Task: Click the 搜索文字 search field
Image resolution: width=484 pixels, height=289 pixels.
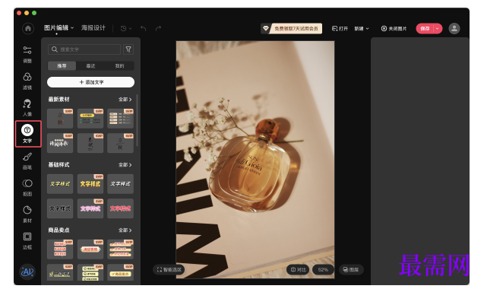Action: [x=84, y=49]
